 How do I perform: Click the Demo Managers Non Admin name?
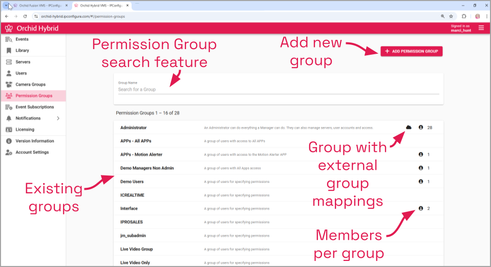(x=147, y=168)
